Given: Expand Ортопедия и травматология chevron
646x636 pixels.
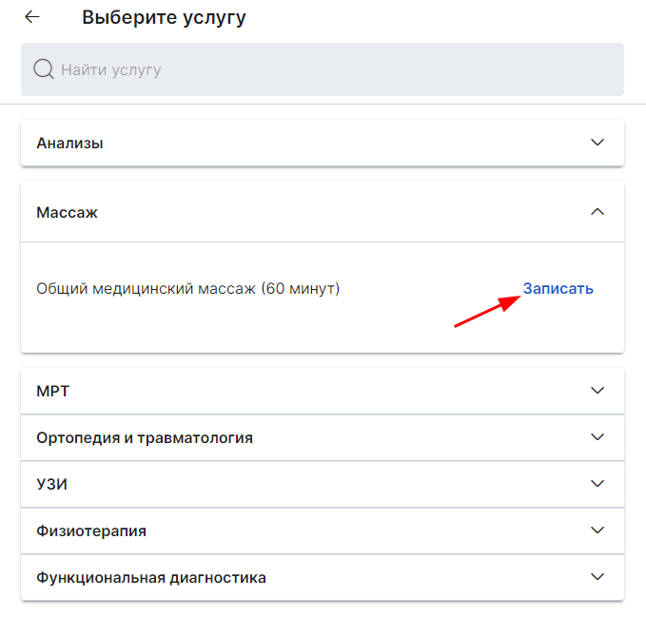Looking at the screenshot, I should click(597, 436).
